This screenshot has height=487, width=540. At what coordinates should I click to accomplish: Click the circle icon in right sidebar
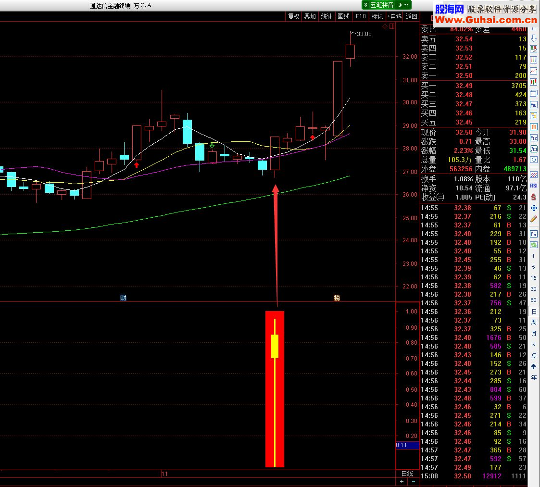pyautogui.click(x=533, y=160)
